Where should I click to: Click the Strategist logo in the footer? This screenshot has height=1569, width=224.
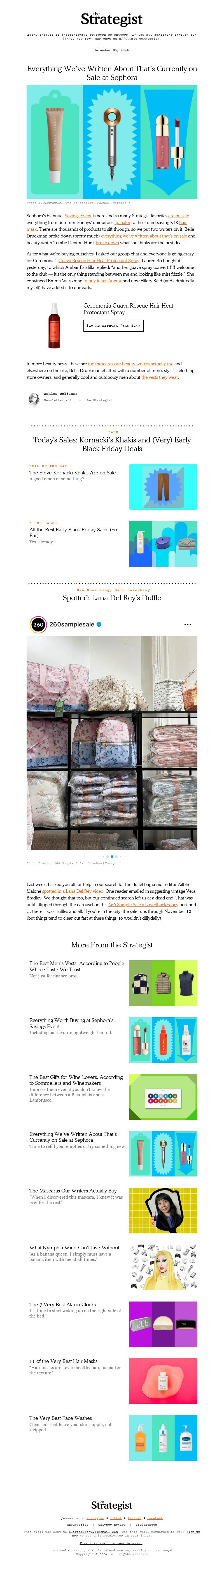[111, 1505]
